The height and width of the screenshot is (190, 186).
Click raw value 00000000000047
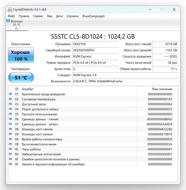click(x=160, y=149)
